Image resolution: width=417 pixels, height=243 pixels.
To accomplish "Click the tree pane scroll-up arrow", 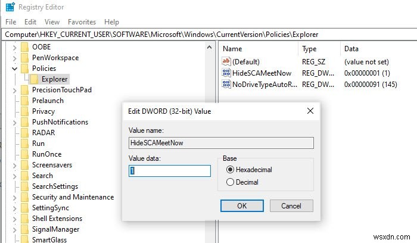I will tap(209, 47).
